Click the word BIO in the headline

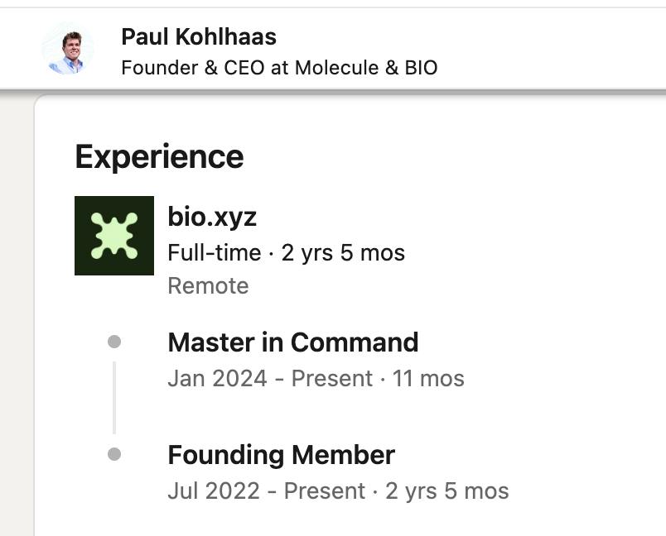(421, 68)
